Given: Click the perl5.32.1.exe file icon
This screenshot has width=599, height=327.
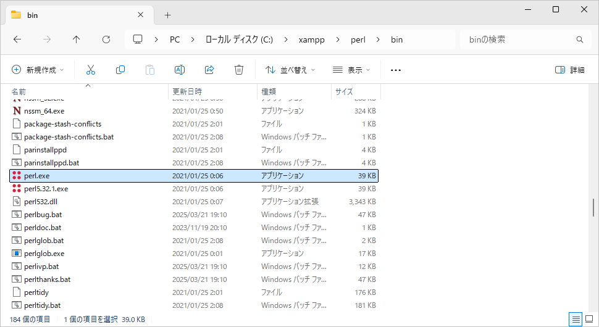Looking at the screenshot, I should (x=17, y=189).
